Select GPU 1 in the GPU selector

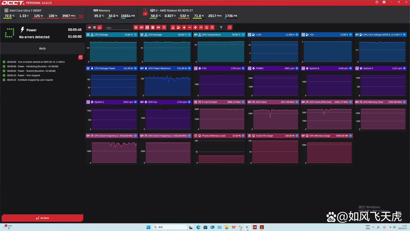click(145, 10)
